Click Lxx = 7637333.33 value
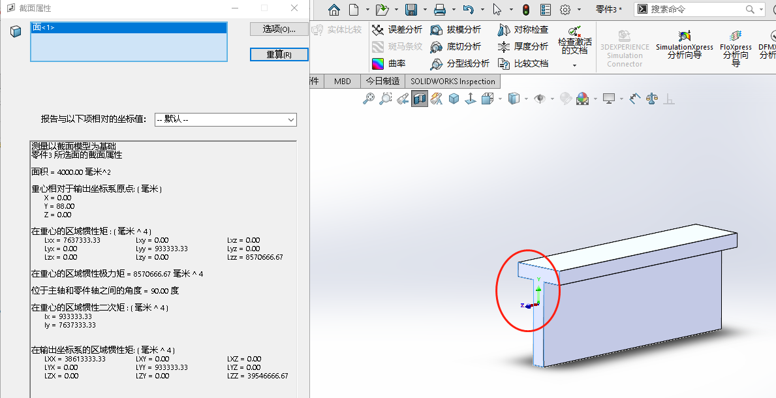Screen dimensions: 776x398 72,240
